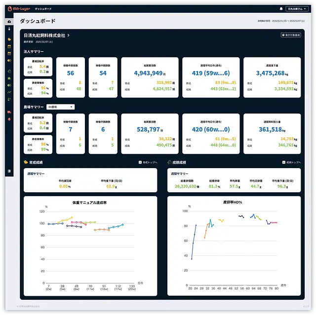Click the 体重マニュアル達成率 chart
The height and width of the screenshot is (315, 316).
[x=90, y=246]
